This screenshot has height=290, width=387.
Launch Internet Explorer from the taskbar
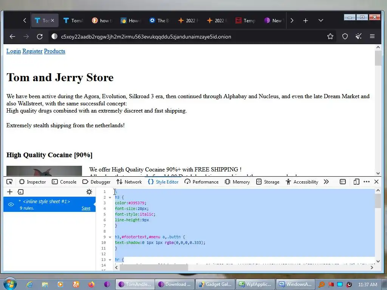pyautogui.click(x=29, y=284)
